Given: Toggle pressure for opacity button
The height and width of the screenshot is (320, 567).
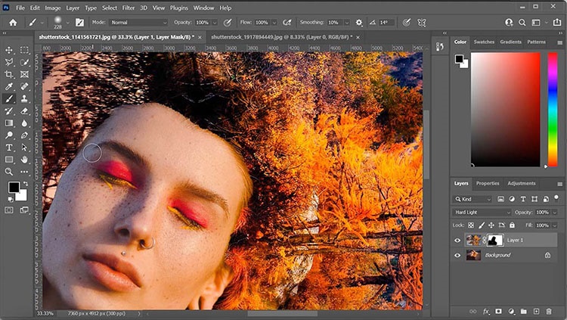Looking at the screenshot, I should (x=227, y=23).
